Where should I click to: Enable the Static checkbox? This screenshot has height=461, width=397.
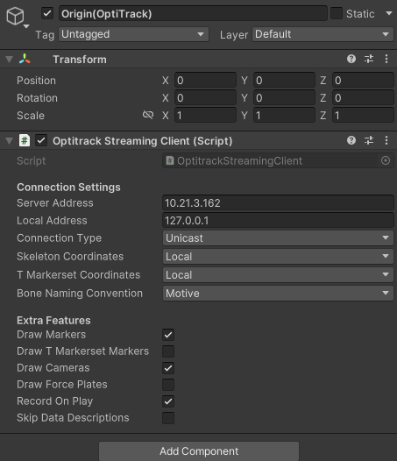tap(337, 13)
